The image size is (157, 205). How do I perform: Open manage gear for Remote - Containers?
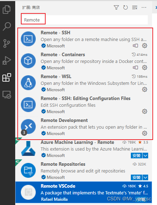pyautogui.click(x=145, y=68)
